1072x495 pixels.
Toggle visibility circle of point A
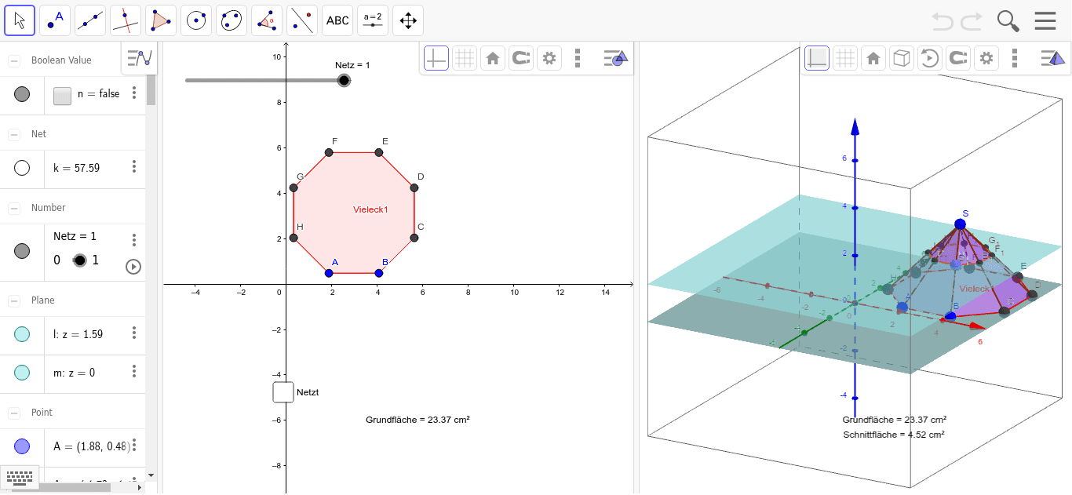pos(22,446)
